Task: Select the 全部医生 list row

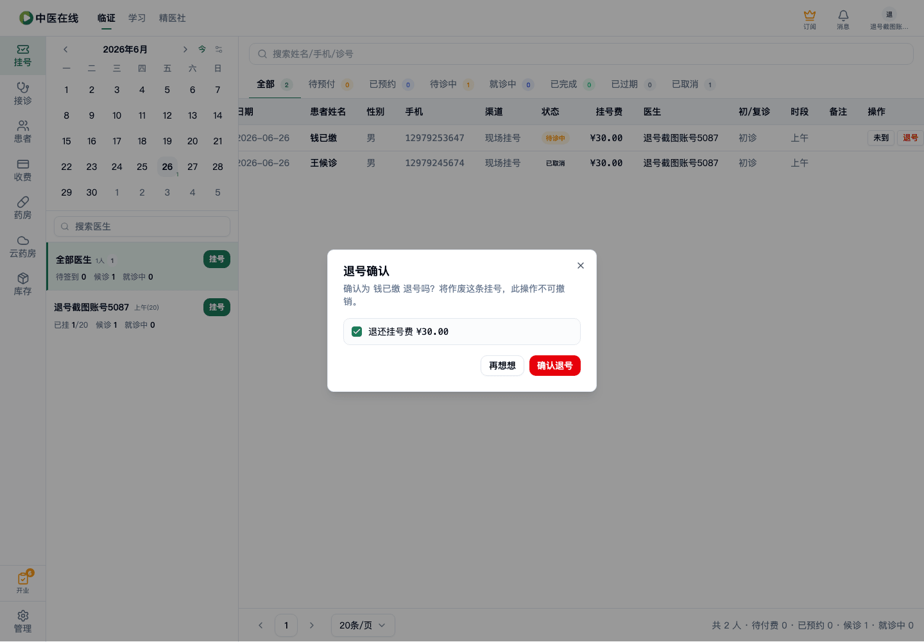Action: [142, 267]
